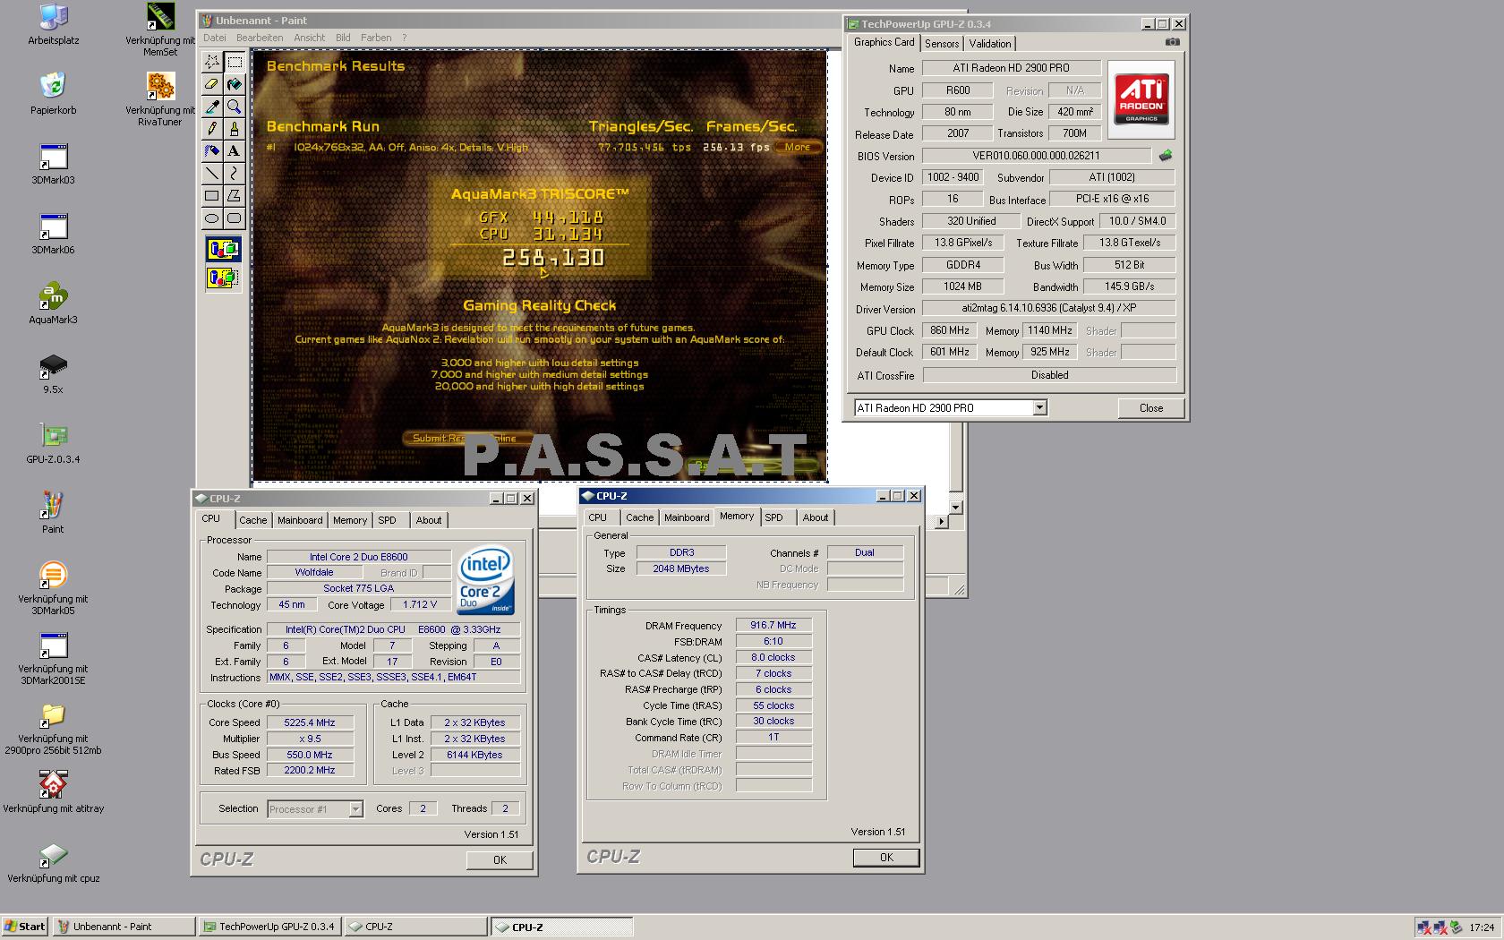Image resolution: width=1504 pixels, height=940 pixels.
Task: Select the Line tool in Paint
Action: coord(212,173)
